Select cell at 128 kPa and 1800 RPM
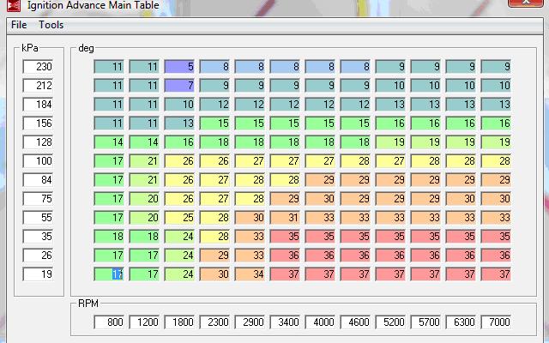 pyautogui.click(x=179, y=142)
